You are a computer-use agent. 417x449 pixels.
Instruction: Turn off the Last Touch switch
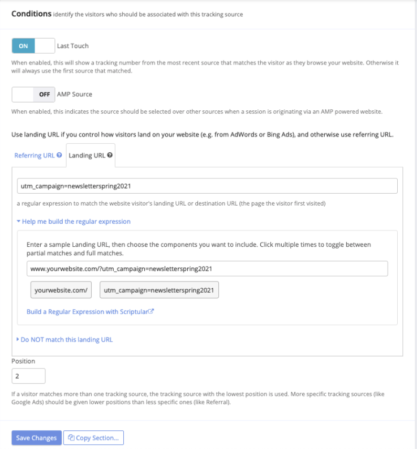pos(33,46)
